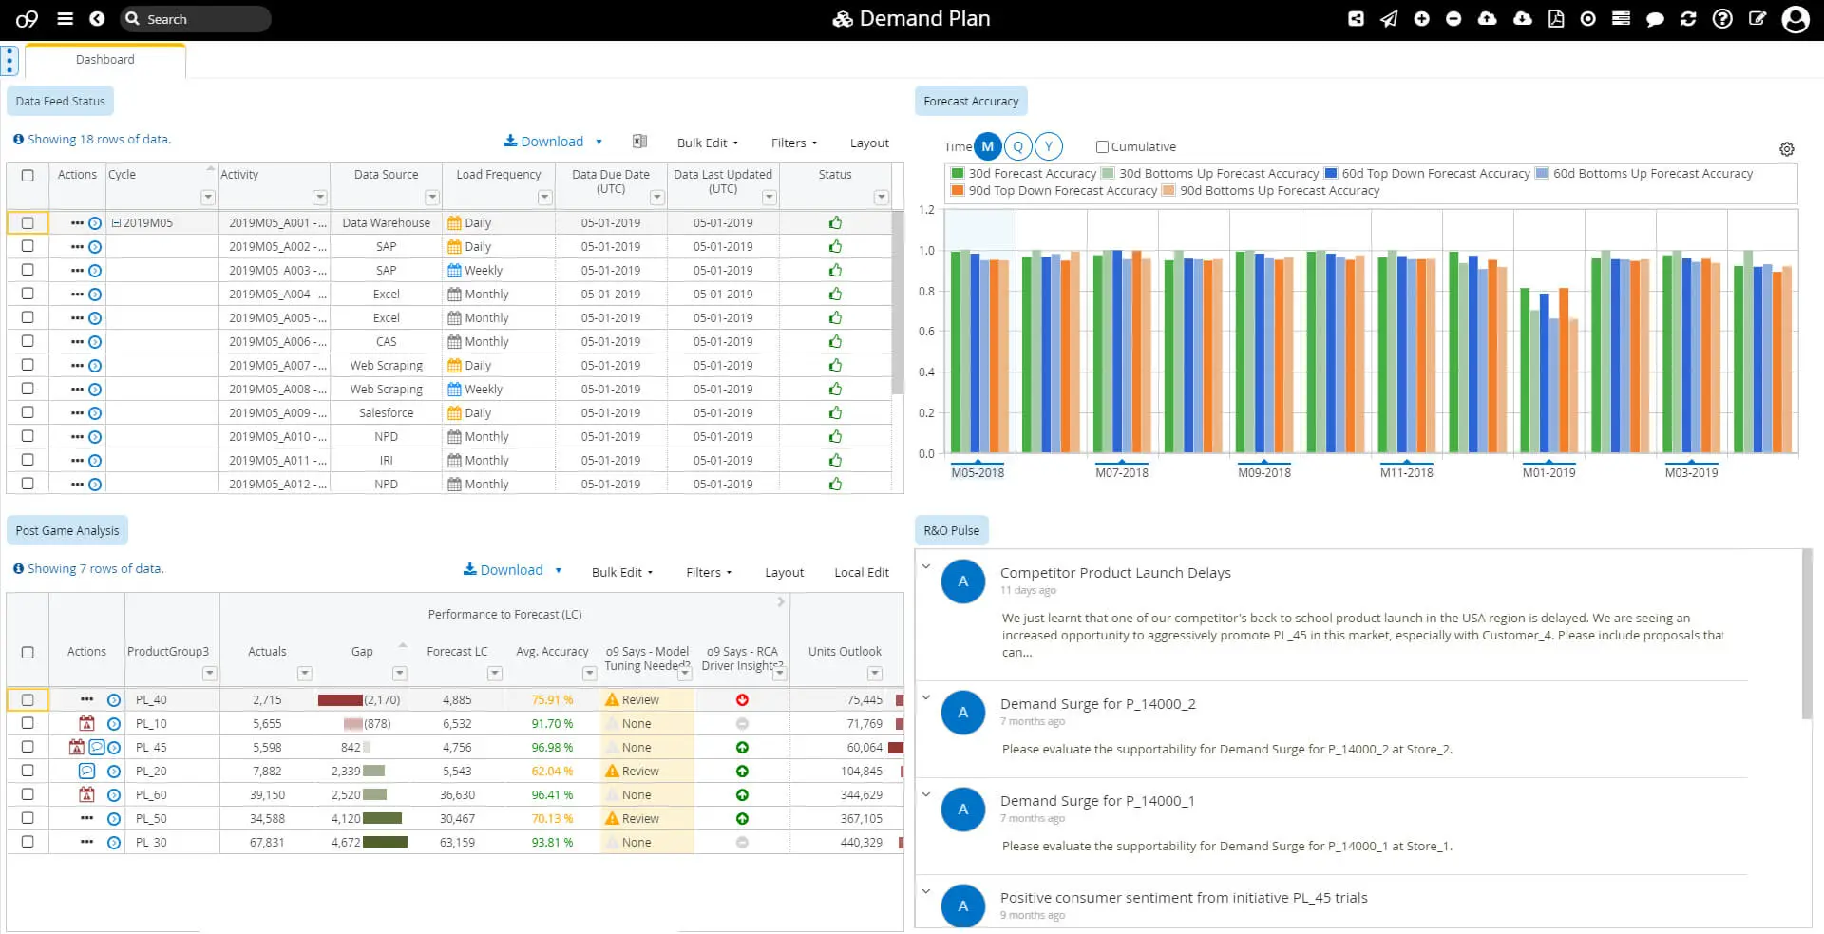Open the Layout option in Post Game Analysis

[784, 572]
